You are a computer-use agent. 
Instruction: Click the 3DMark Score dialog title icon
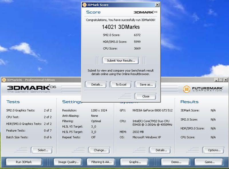point(84,5)
